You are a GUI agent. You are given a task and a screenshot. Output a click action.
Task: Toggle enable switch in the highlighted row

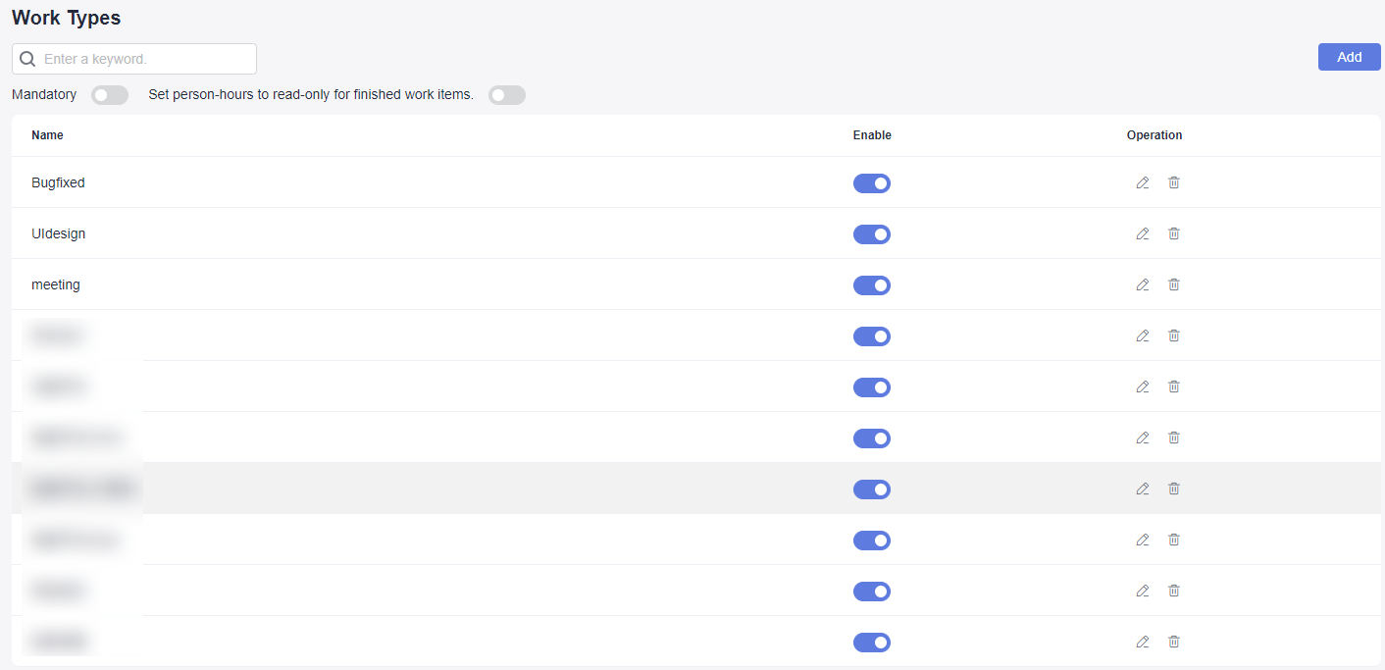pyautogui.click(x=872, y=490)
